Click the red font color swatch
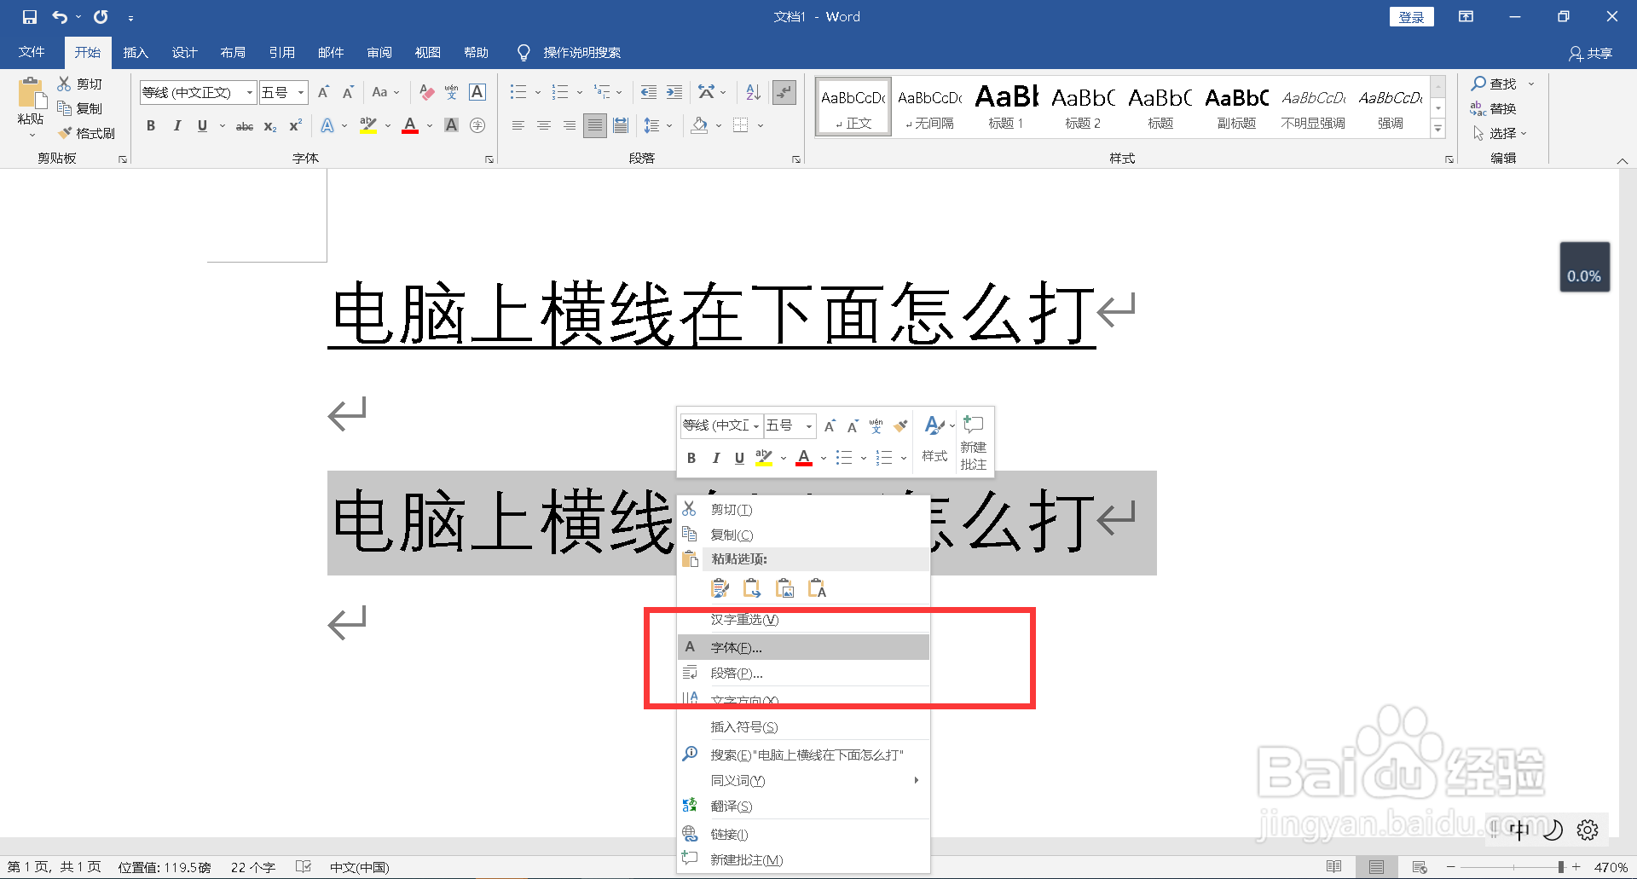Viewport: 1637px width, 879px height. 409,125
